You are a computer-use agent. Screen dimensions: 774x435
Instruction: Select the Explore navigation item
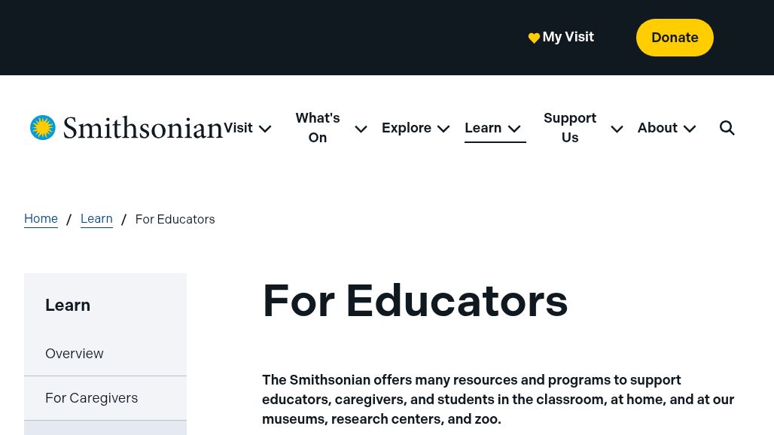407,128
